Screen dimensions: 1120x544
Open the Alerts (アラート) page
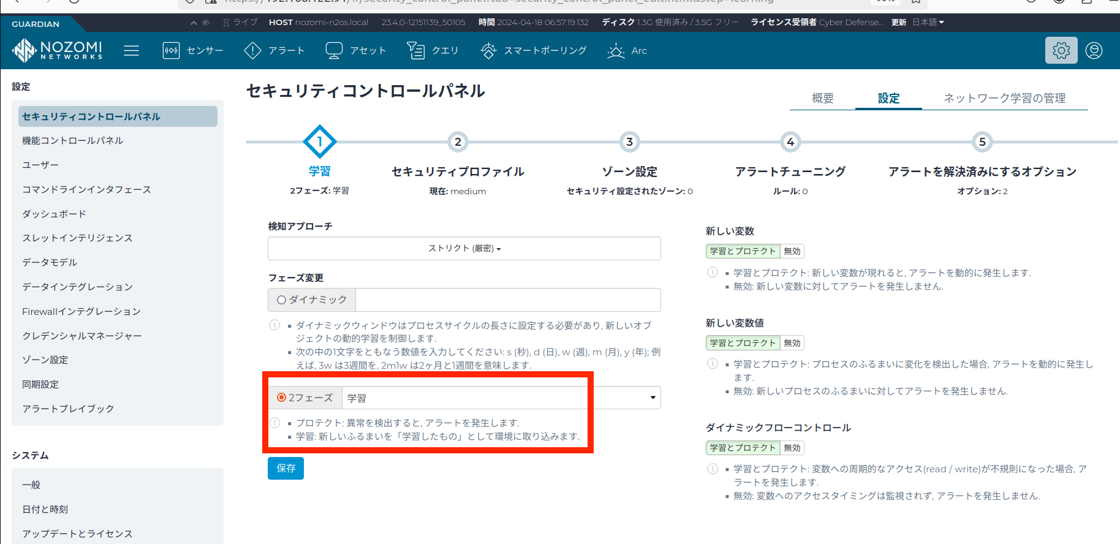[274, 50]
